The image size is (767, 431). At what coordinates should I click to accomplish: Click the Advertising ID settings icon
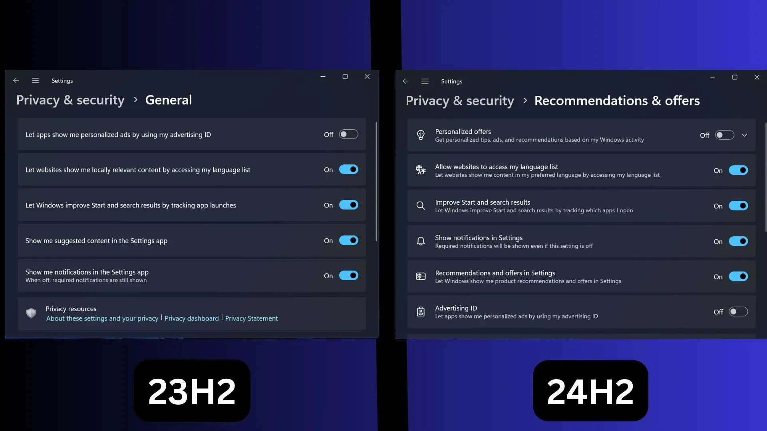(420, 311)
